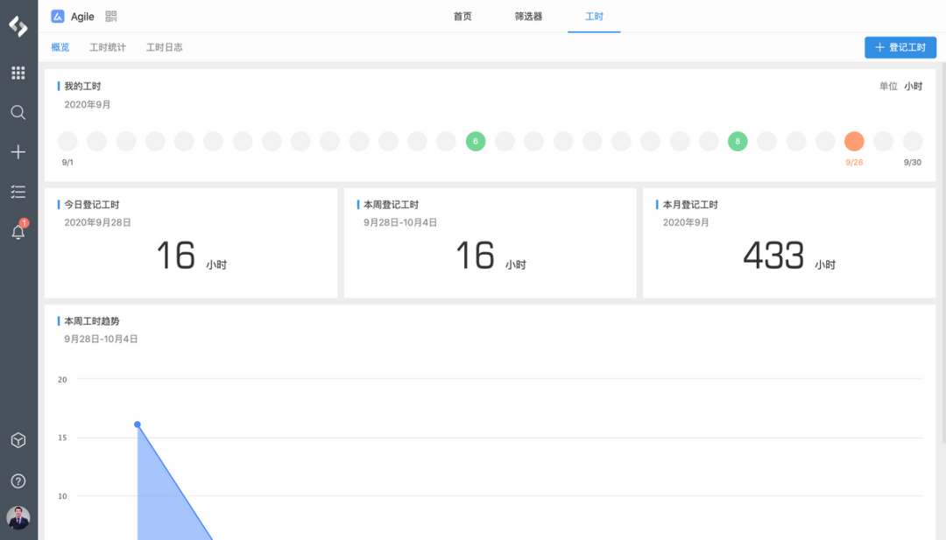Switch to the 筛选器 tab

tap(528, 17)
